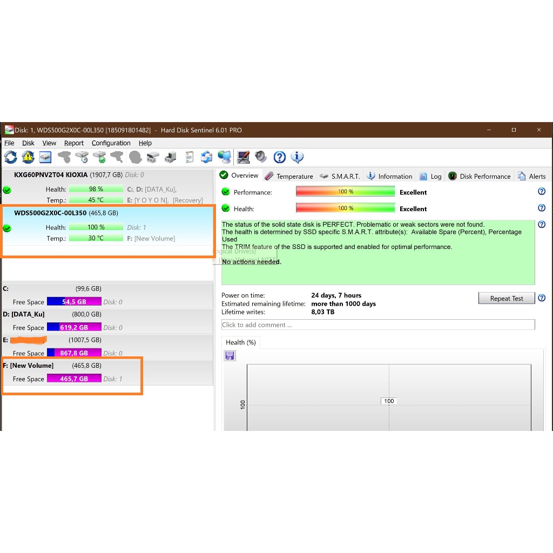The height and width of the screenshot is (553, 553).
Task: Click 'more than 1000 days' remaining lifetime value
Action: [x=343, y=304]
